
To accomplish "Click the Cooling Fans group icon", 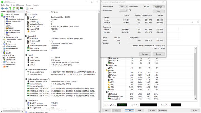I will (x=107, y=66).
